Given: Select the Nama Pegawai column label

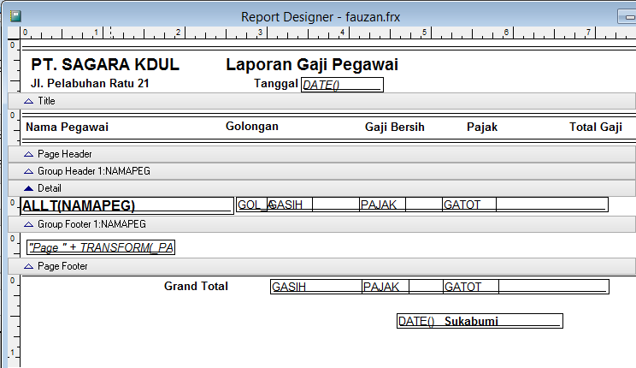Looking at the screenshot, I should click(x=67, y=128).
